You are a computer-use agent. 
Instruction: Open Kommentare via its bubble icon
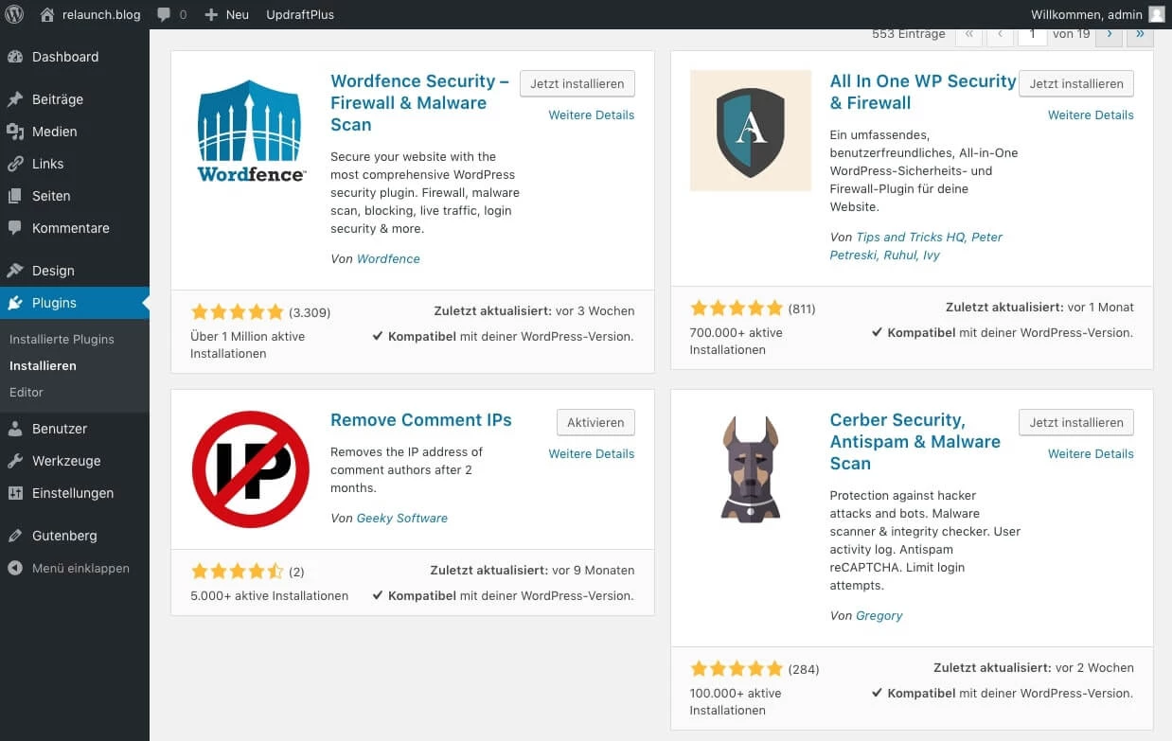tap(19, 228)
